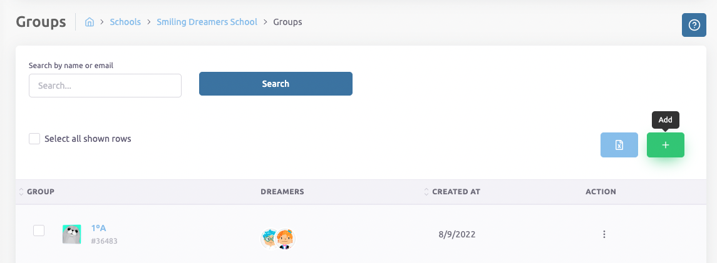Open the three-dot action menu for 1ºA
Image resolution: width=717 pixels, height=263 pixels.
pyautogui.click(x=604, y=234)
